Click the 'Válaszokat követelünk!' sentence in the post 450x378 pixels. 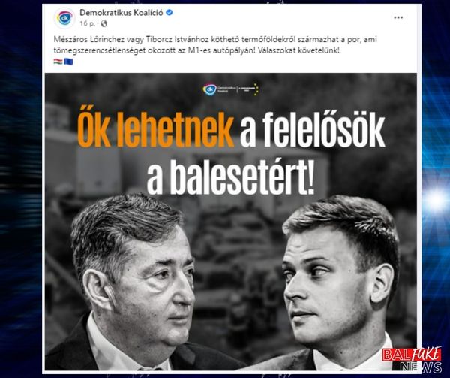[x=298, y=50]
